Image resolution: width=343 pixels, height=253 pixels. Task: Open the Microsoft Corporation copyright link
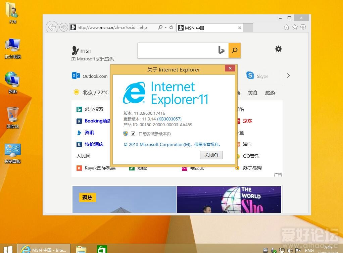tap(172, 145)
